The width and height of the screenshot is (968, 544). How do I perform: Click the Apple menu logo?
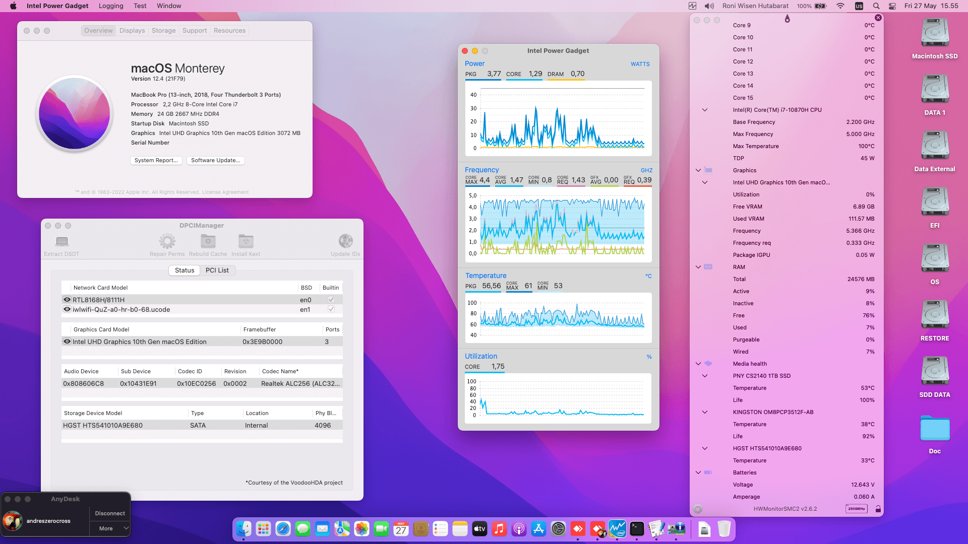point(13,6)
